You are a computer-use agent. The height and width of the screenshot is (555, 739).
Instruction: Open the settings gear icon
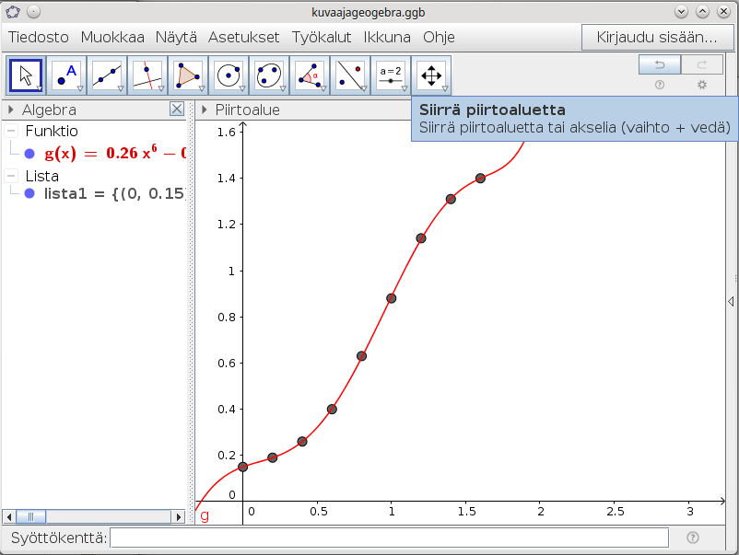[702, 85]
